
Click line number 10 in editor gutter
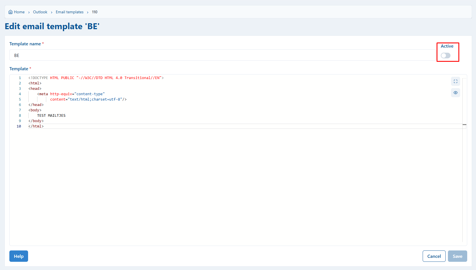pos(19,126)
